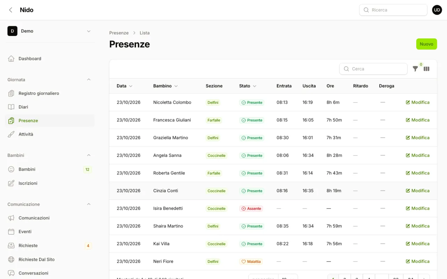Open the Comunicazioni megaphone icon
The image size is (447, 279).
[x=11, y=218]
